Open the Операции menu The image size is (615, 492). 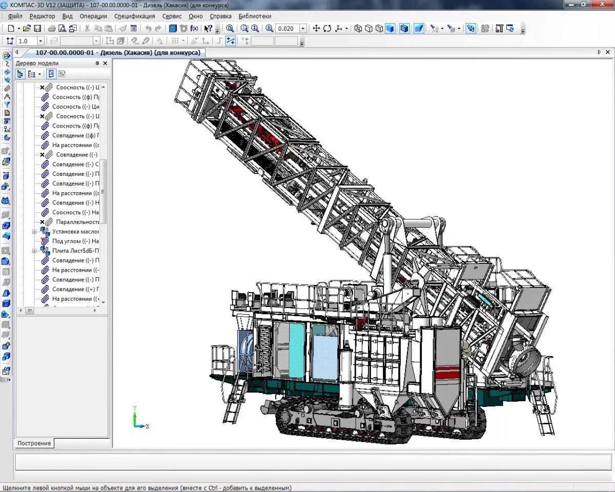click(93, 16)
